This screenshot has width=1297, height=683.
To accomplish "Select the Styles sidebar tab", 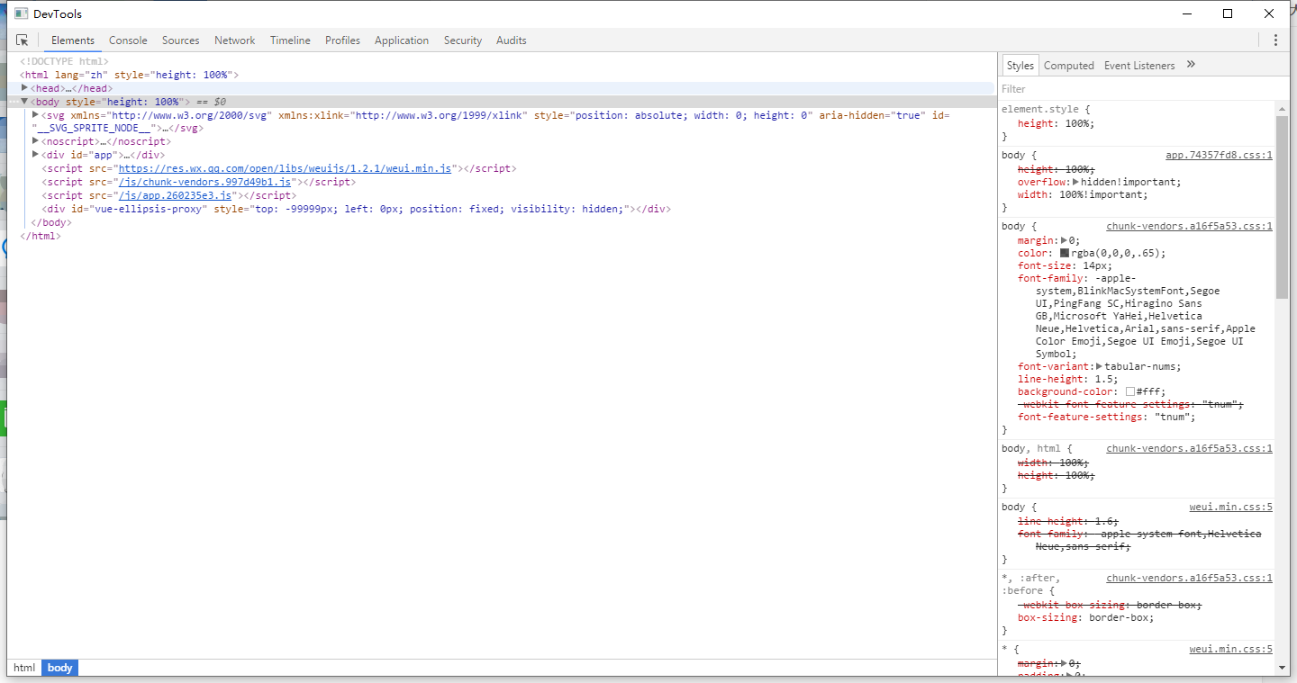I will coord(1020,66).
